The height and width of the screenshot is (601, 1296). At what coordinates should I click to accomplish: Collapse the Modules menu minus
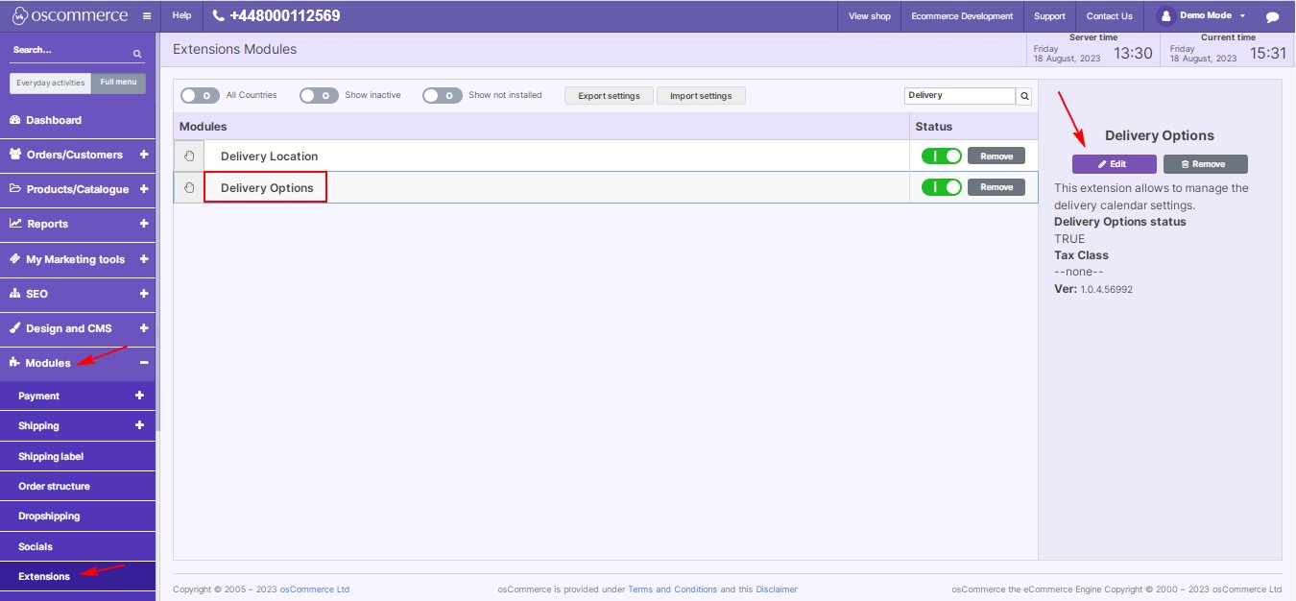(144, 363)
